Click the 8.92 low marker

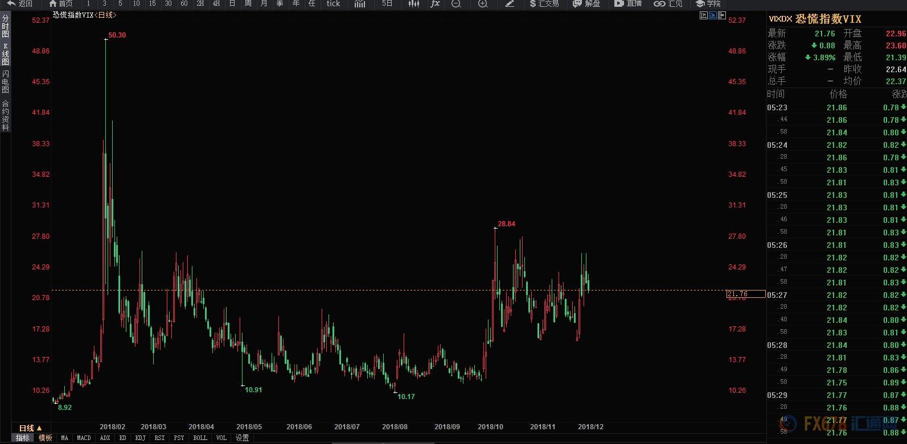coord(64,408)
